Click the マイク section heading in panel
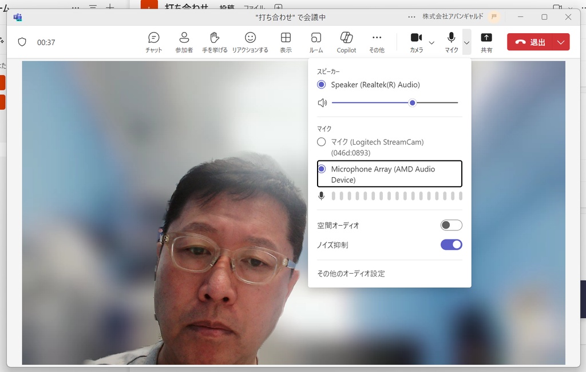 tap(324, 129)
